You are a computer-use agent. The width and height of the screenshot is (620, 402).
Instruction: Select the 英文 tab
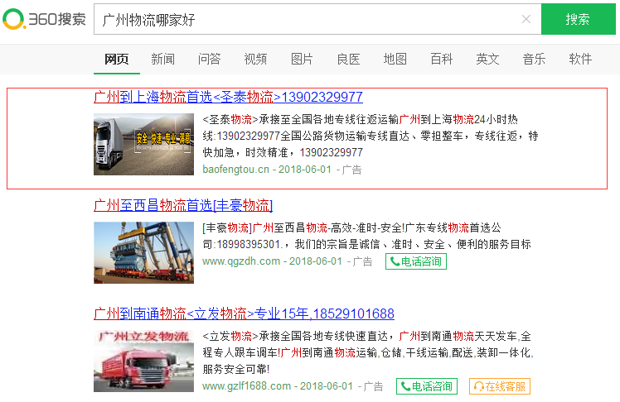(487, 59)
